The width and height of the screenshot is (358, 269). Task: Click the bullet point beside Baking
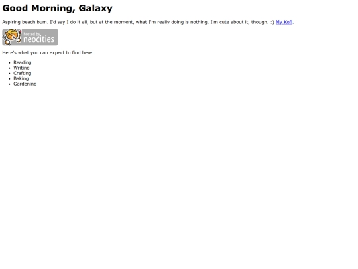click(x=9, y=78)
